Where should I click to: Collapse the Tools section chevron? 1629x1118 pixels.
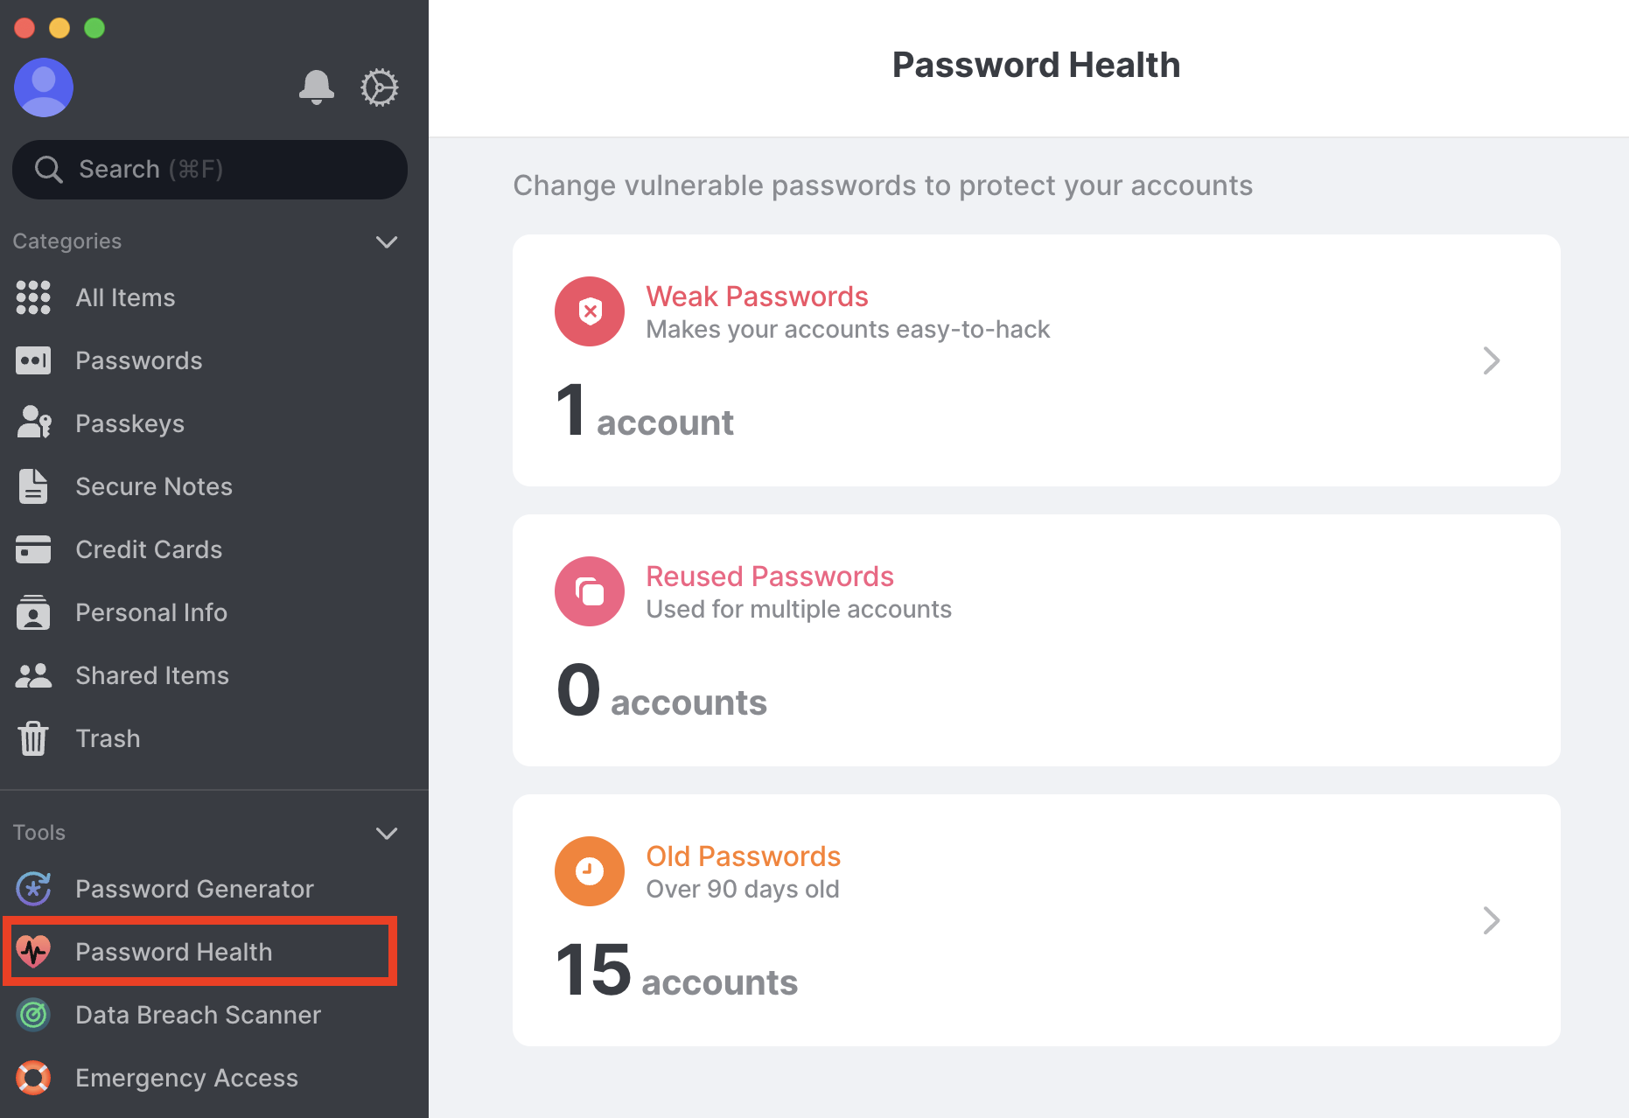387,833
